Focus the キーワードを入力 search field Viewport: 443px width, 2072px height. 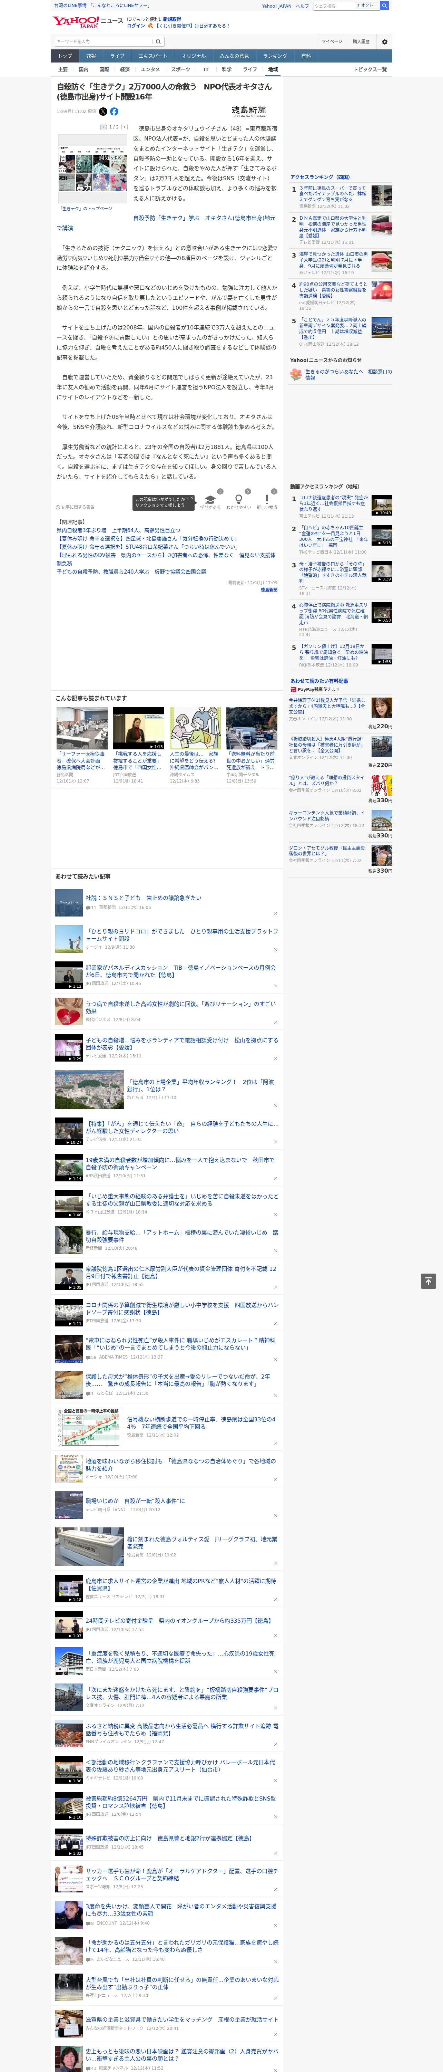click(x=104, y=42)
